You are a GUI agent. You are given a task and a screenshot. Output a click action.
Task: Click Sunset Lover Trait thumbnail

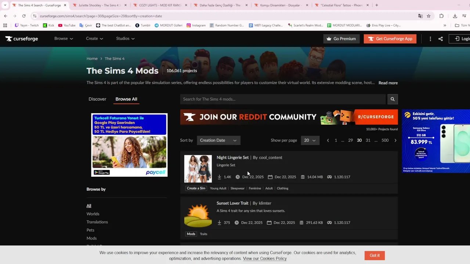198,214
